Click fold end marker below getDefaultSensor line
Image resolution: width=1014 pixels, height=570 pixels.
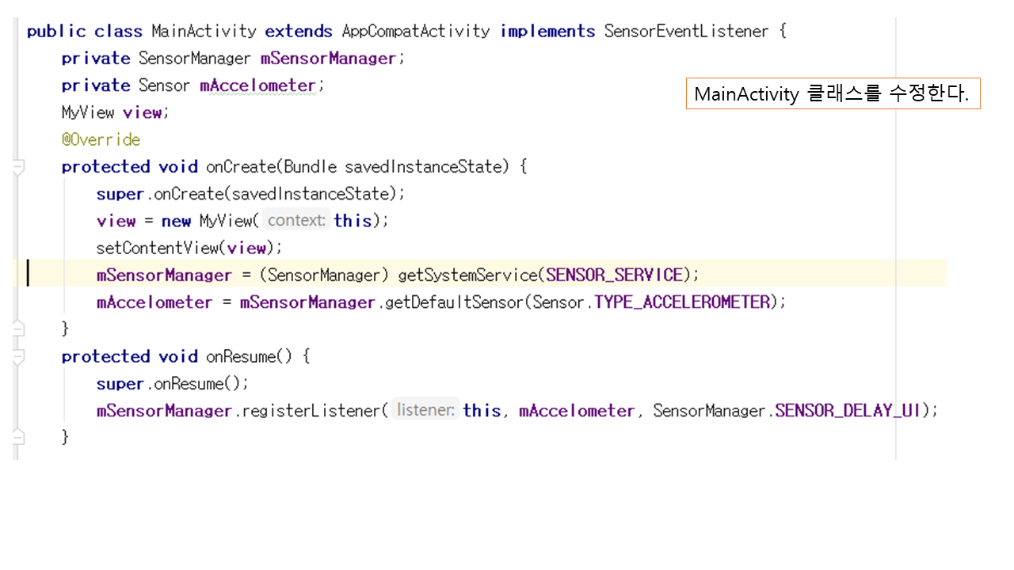(x=17, y=328)
